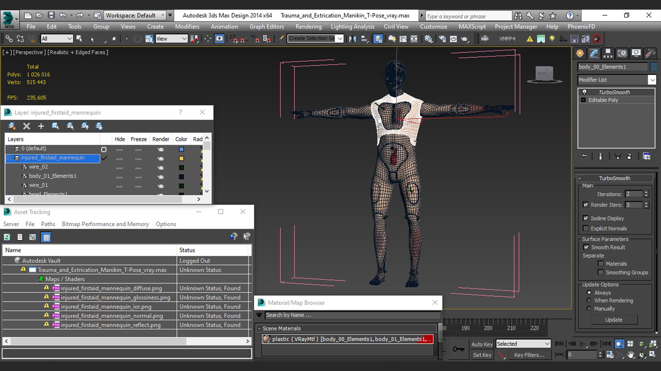Click the Unlink Selection icon
Screen dimensions: 661x371
point(20,39)
